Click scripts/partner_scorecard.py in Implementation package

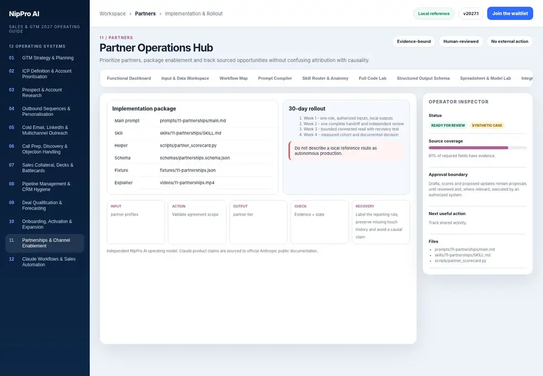click(188, 146)
